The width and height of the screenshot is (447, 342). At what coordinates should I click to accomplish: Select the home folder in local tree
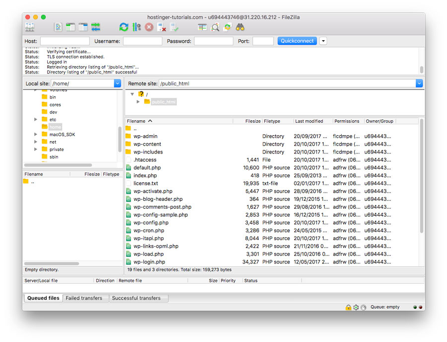tap(55, 127)
